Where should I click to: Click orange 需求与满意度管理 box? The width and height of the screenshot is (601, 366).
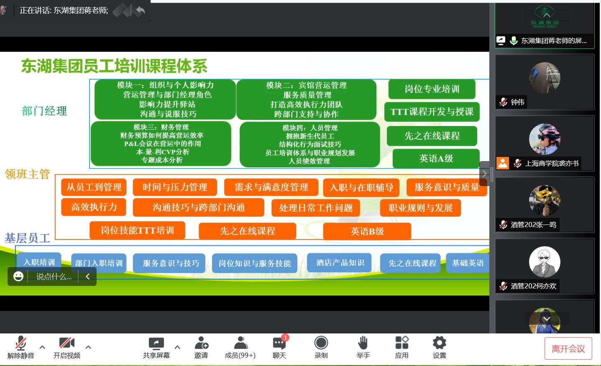271,187
